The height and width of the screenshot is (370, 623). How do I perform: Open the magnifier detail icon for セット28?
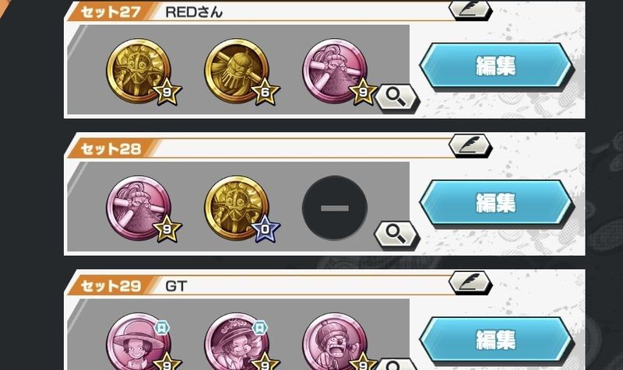click(x=397, y=235)
